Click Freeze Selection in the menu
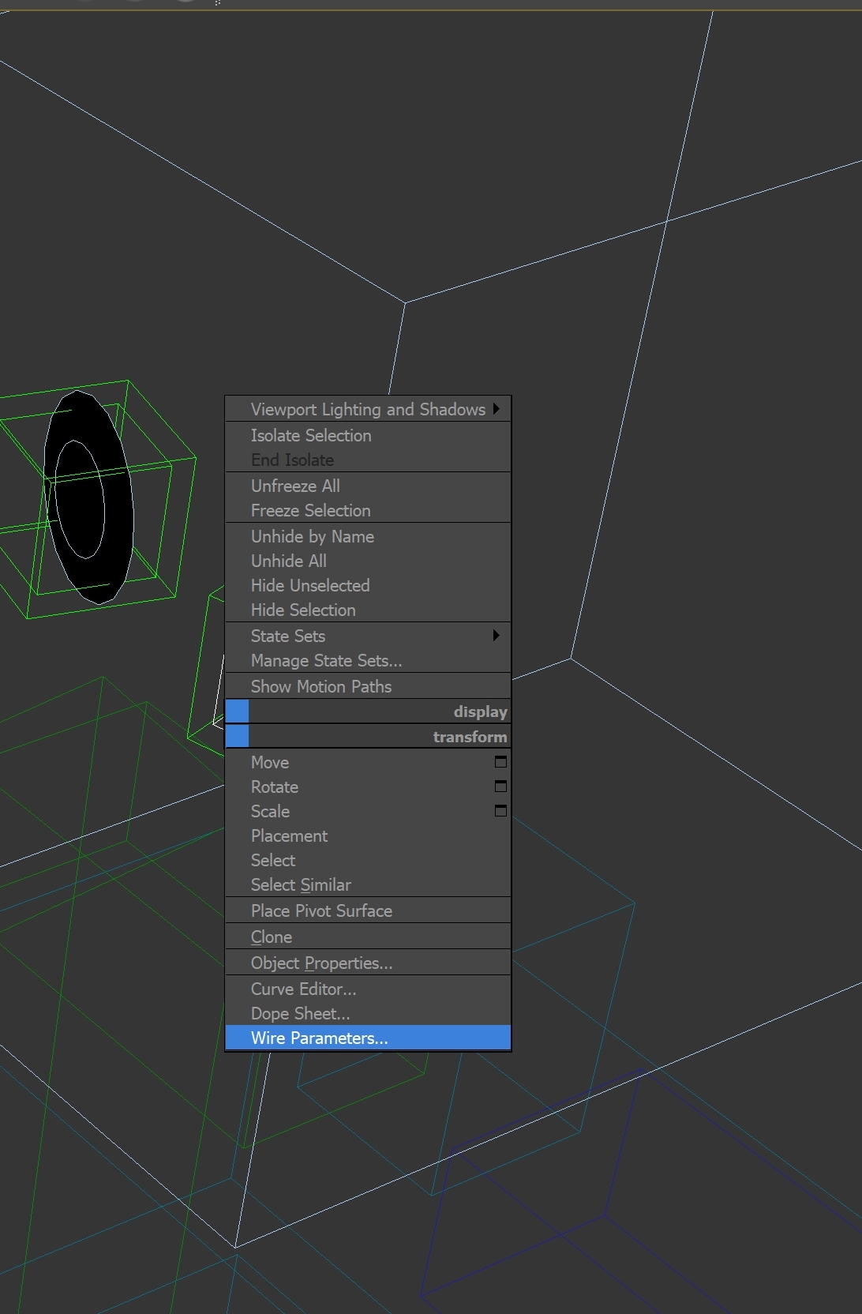Image resolution: width=862 pixels, height=1314 pixels. (368, 510)
